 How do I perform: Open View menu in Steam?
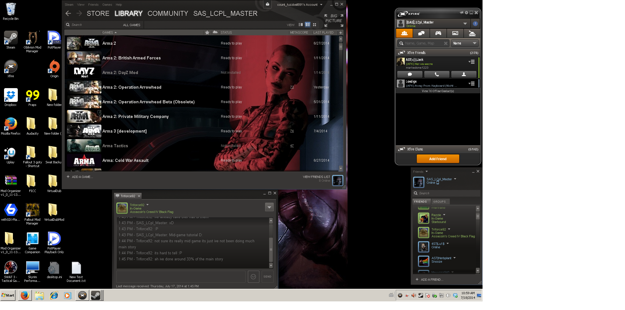click(81, 5)
